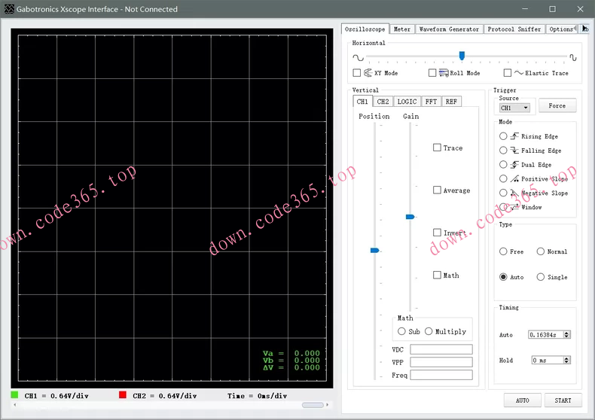Click the VDC value field

441,349
